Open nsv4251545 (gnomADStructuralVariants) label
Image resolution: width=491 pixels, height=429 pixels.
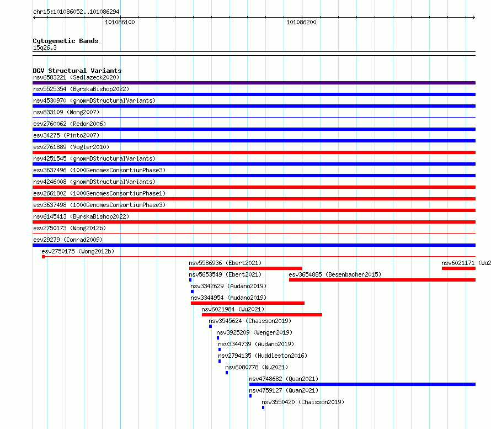(94, 158)
